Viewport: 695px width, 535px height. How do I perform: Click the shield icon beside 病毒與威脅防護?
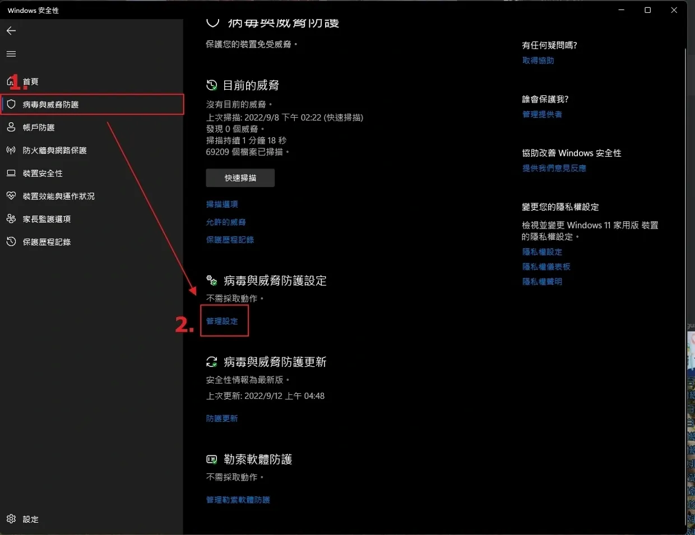[11, 104]
